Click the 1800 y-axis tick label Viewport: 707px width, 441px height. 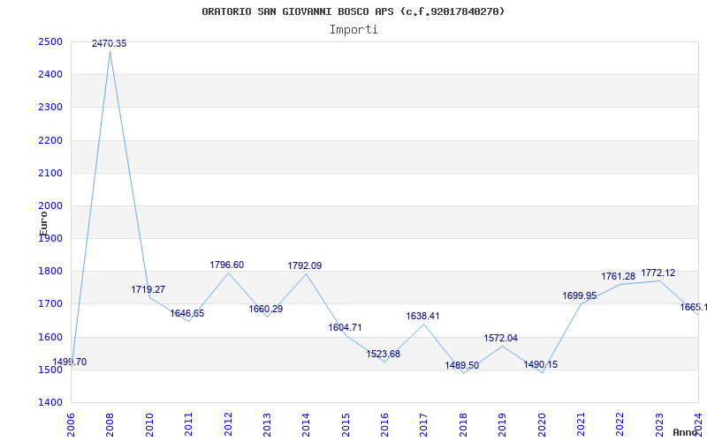click(x=50, y=272)
